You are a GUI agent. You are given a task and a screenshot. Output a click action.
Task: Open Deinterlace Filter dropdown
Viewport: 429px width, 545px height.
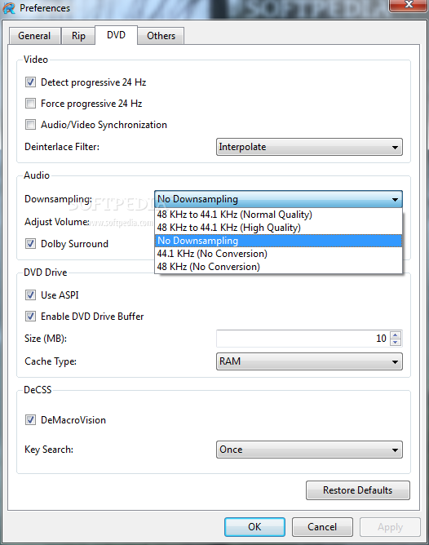coord(309,147)
